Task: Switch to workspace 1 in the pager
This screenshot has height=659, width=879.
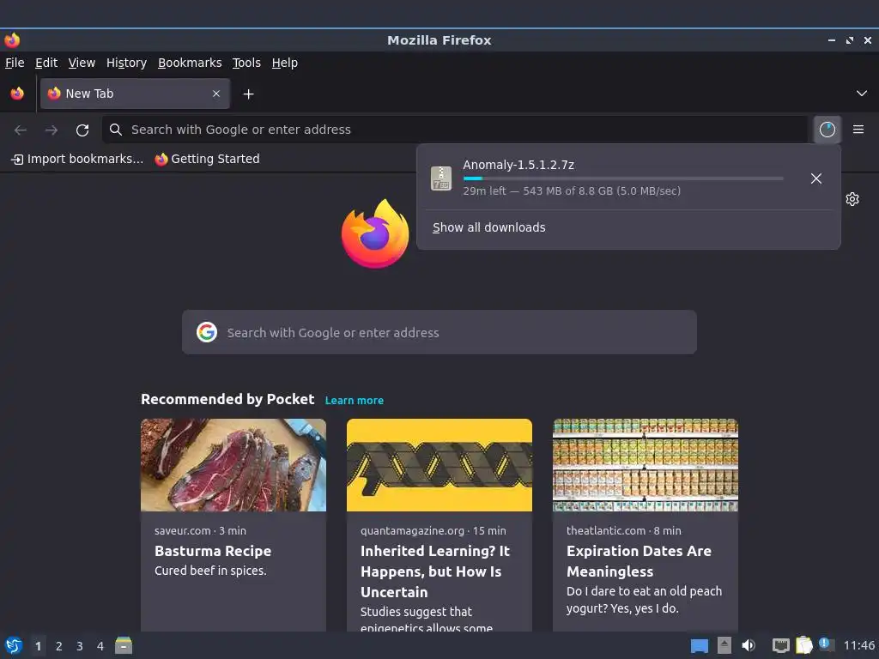Action: point(38,646)
